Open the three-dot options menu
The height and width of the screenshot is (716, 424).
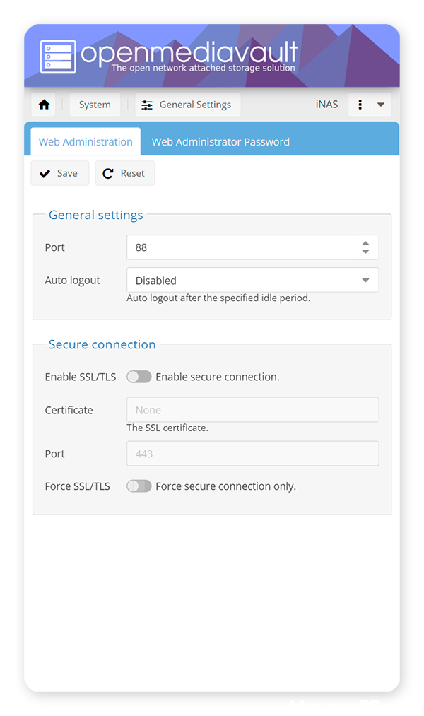pos(360,105)
